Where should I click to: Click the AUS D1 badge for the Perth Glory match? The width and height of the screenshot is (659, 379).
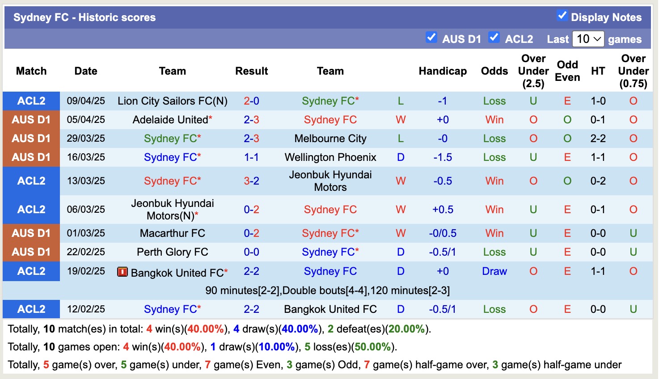point(31,252)
